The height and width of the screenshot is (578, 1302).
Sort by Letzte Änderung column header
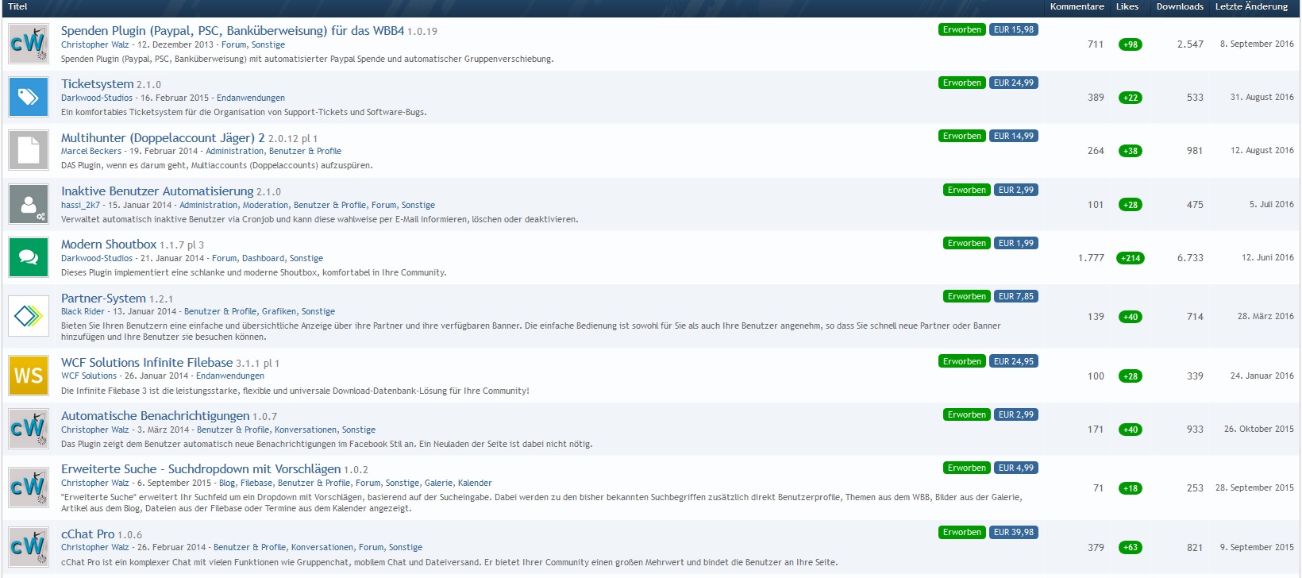[1251, 6]
